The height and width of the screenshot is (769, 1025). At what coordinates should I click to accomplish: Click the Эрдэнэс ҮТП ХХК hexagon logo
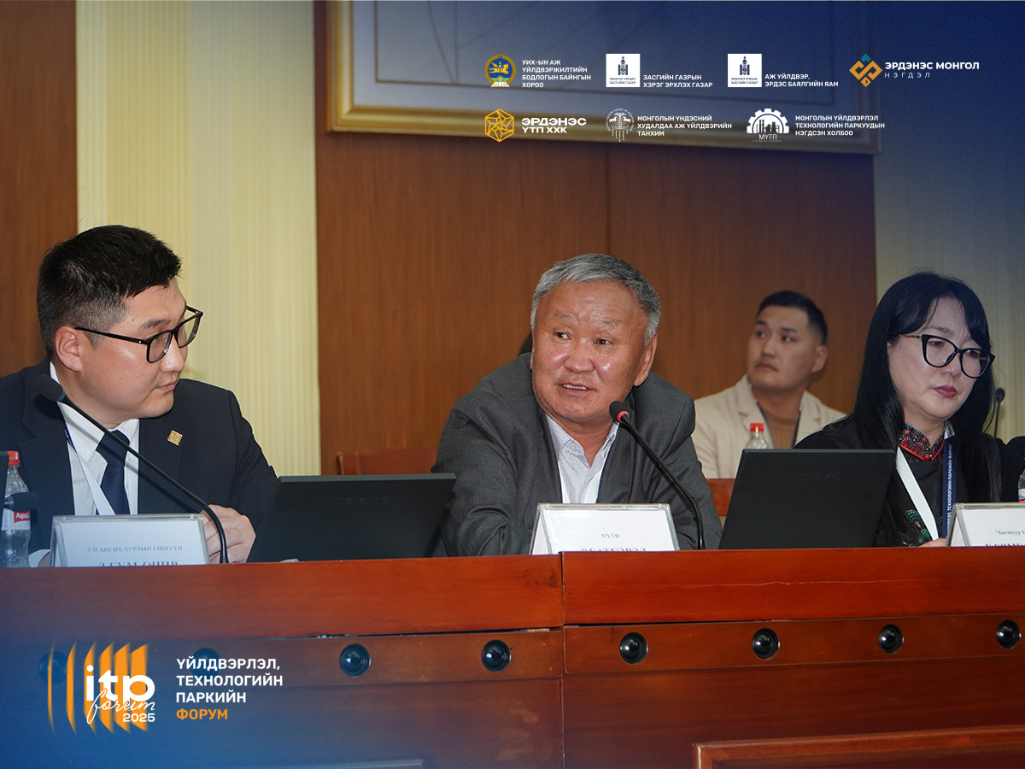point(500,125)
